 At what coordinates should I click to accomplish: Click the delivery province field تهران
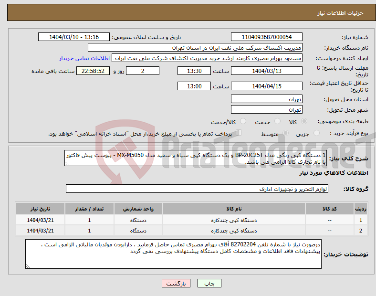266,99
